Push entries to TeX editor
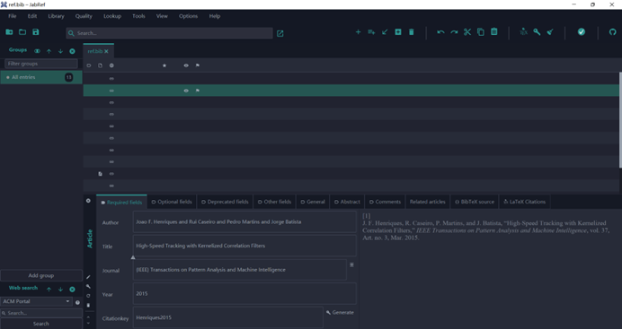This screenshot has width=622, height=329. (x=524, y=32)
